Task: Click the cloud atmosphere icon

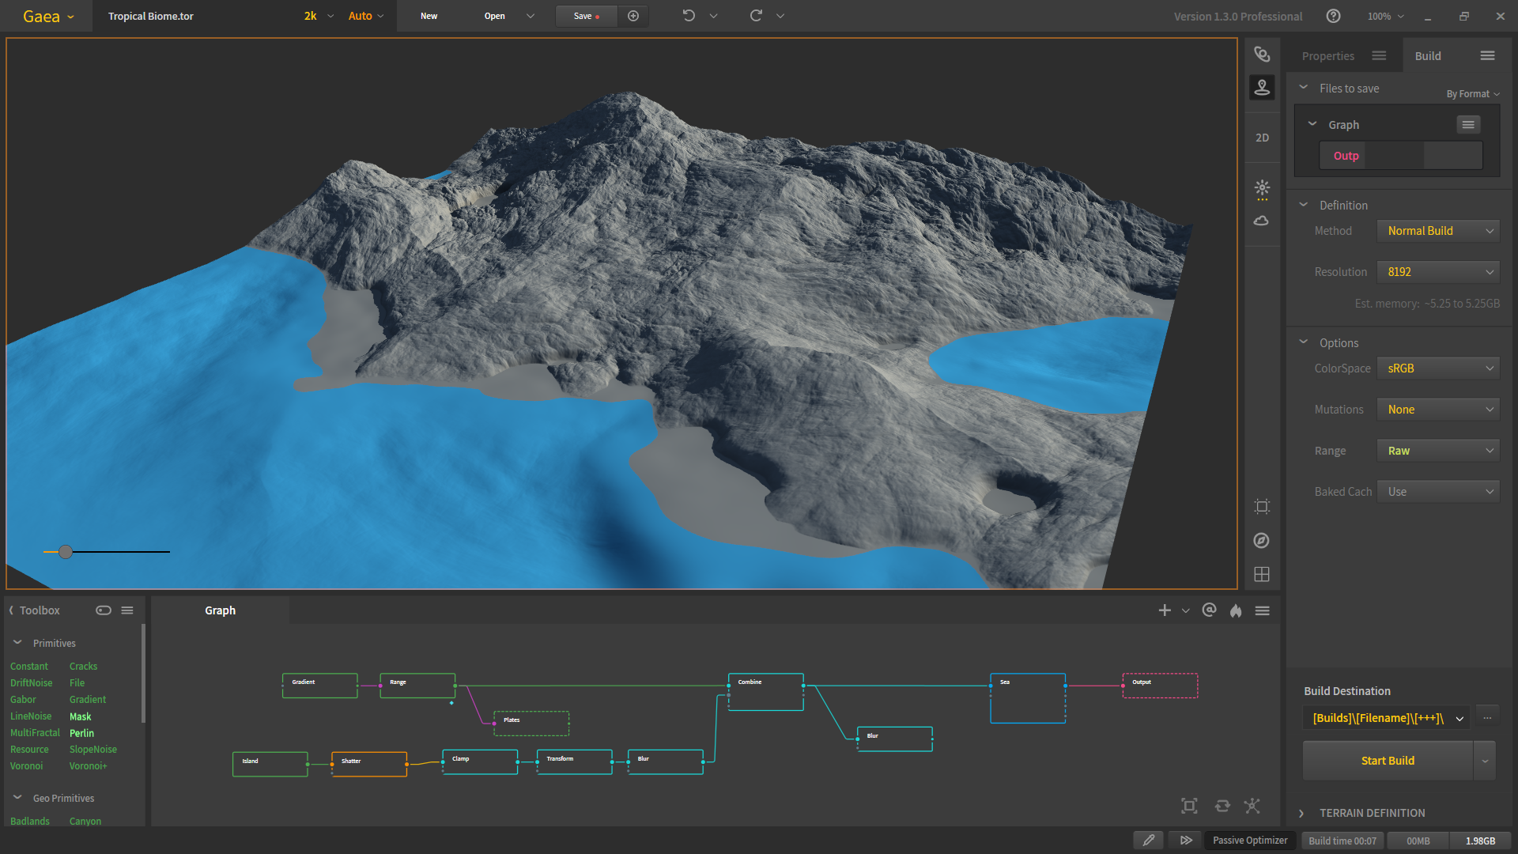Action: tap(1262, 221)
